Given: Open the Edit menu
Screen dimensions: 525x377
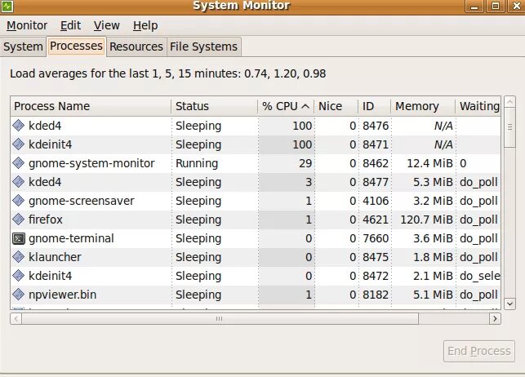Looking at the screenshot, I should click(x=70, y=25).
